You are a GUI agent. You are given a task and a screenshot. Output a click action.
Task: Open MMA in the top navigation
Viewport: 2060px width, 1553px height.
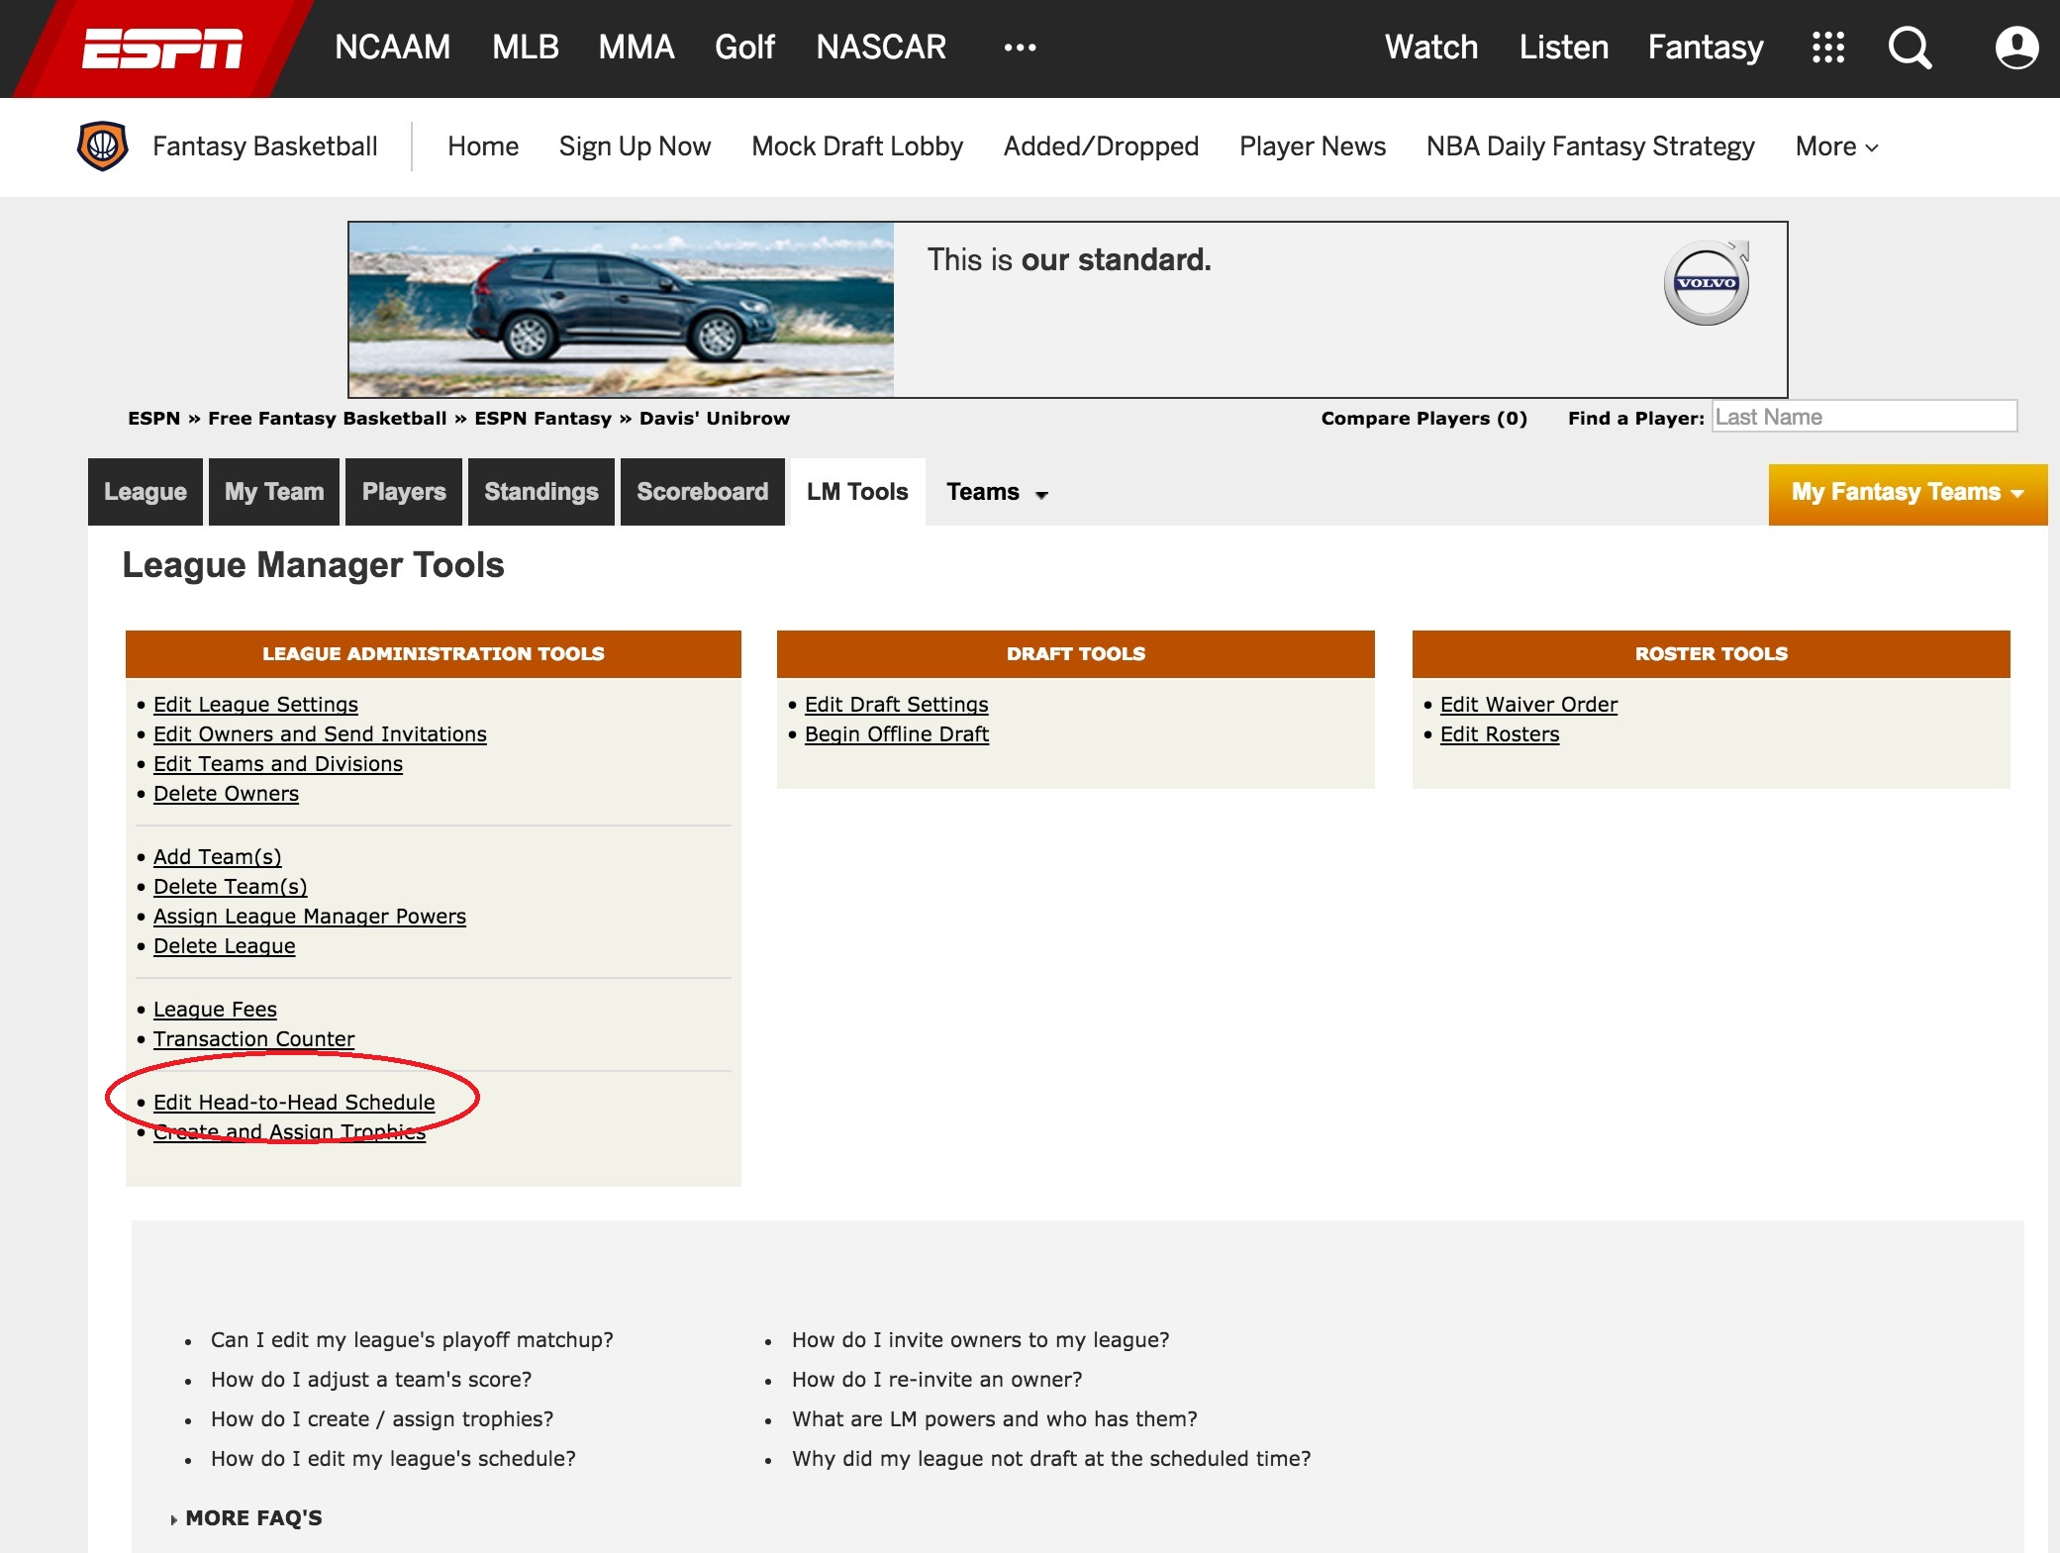[x=637, y=48]
